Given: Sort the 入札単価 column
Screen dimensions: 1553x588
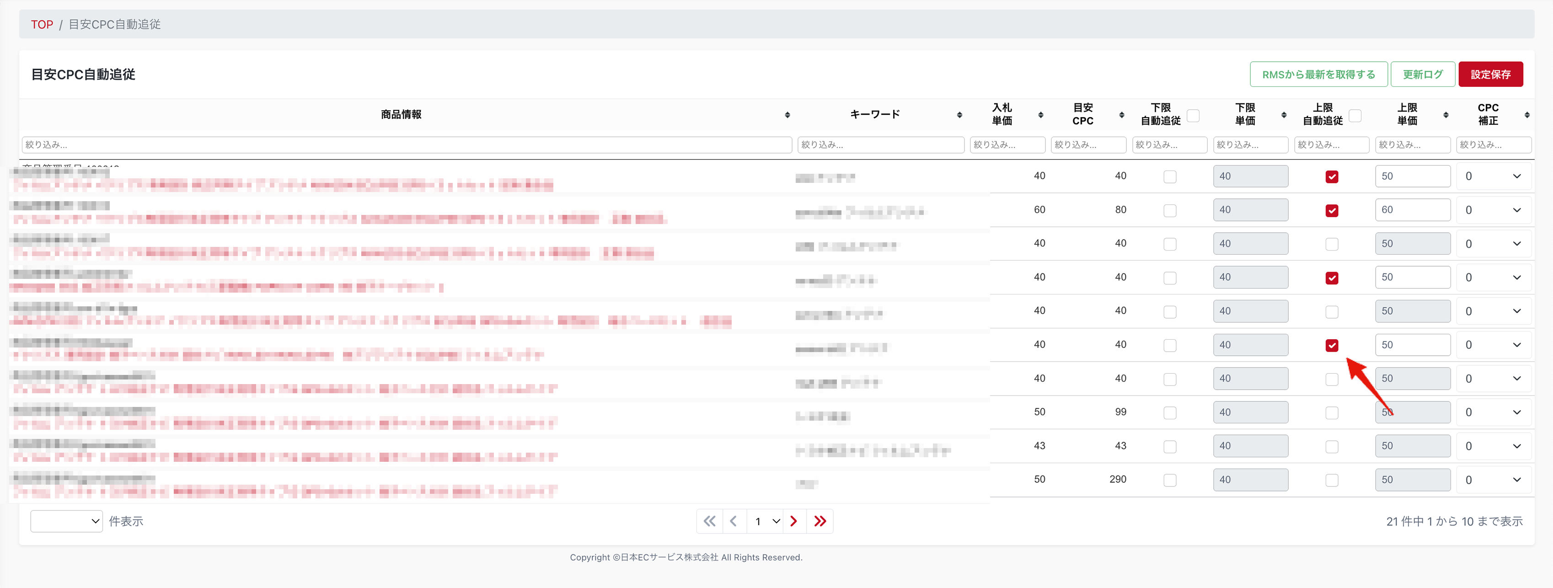Looking at the screenshot, I should (x=1040, y=115).
